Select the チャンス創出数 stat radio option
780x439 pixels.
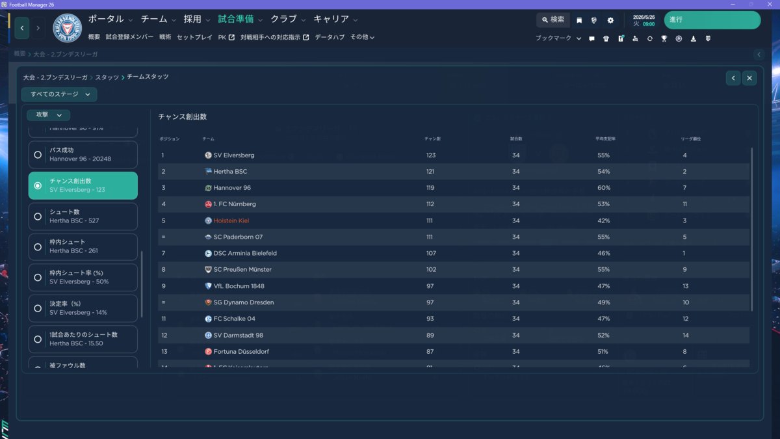point(83,185)
